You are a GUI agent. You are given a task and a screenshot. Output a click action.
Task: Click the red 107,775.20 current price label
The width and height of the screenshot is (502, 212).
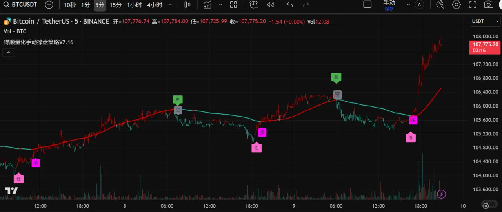point(485,47)
